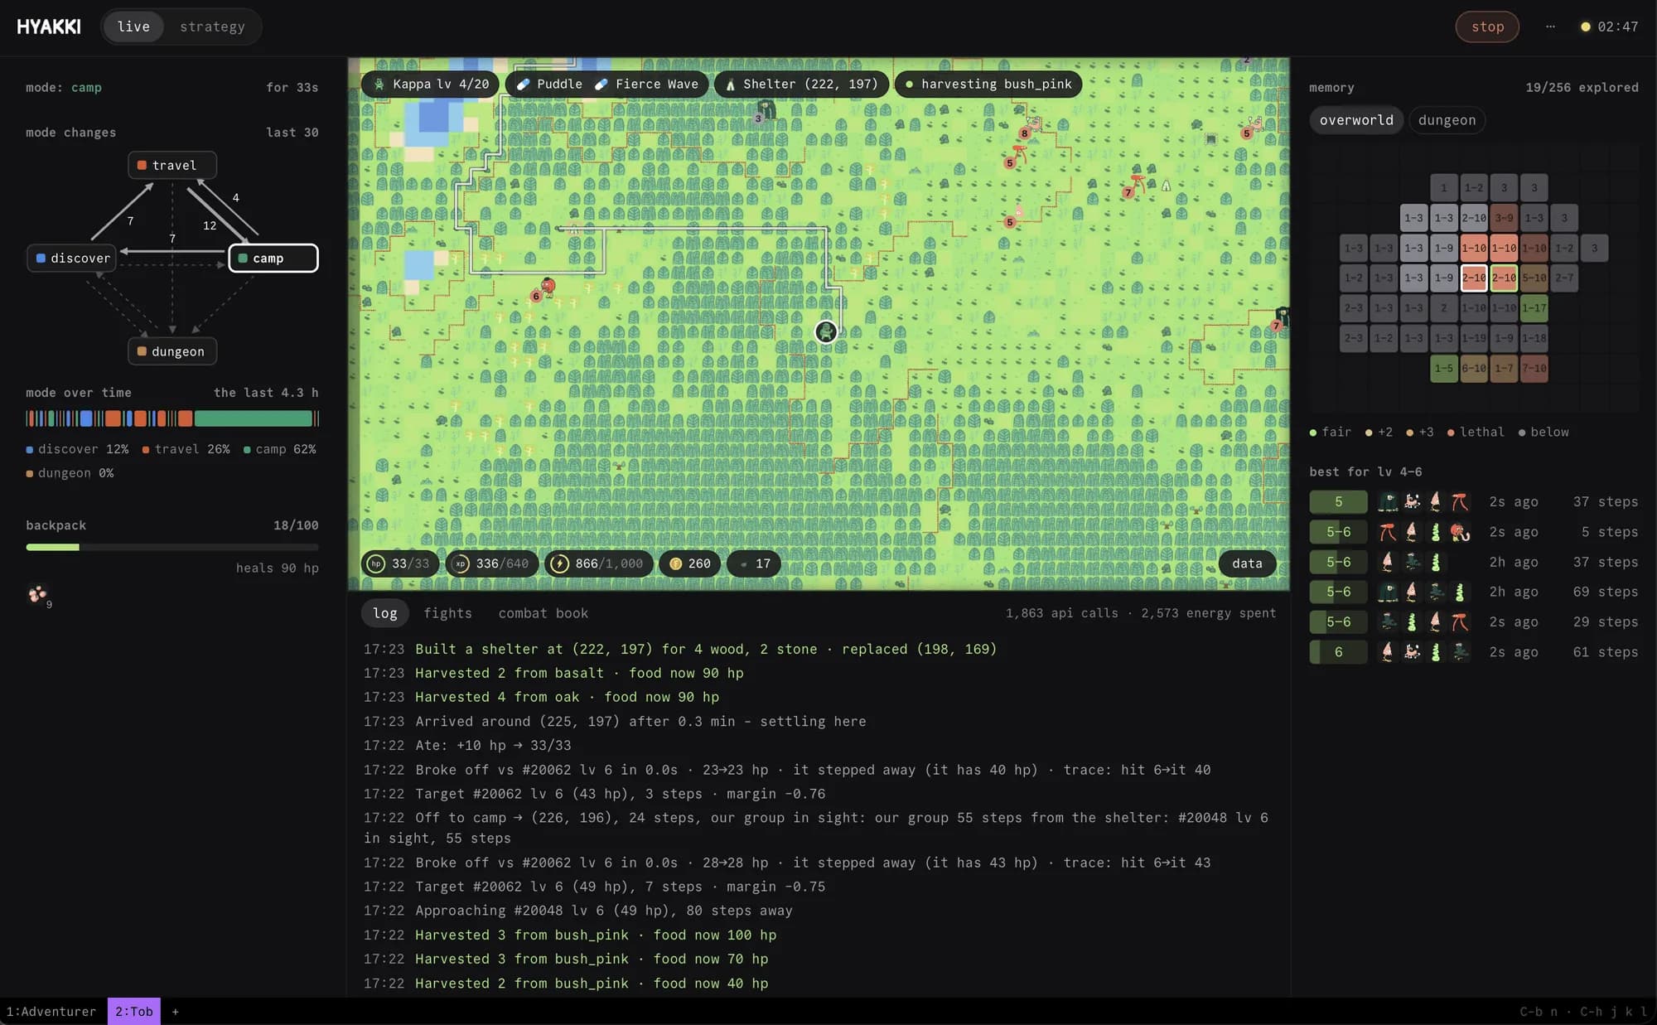Click the harvesting bush_pink status chip
The width and height of the screenshot is (1657, 1025).
(x=988, y=84)
